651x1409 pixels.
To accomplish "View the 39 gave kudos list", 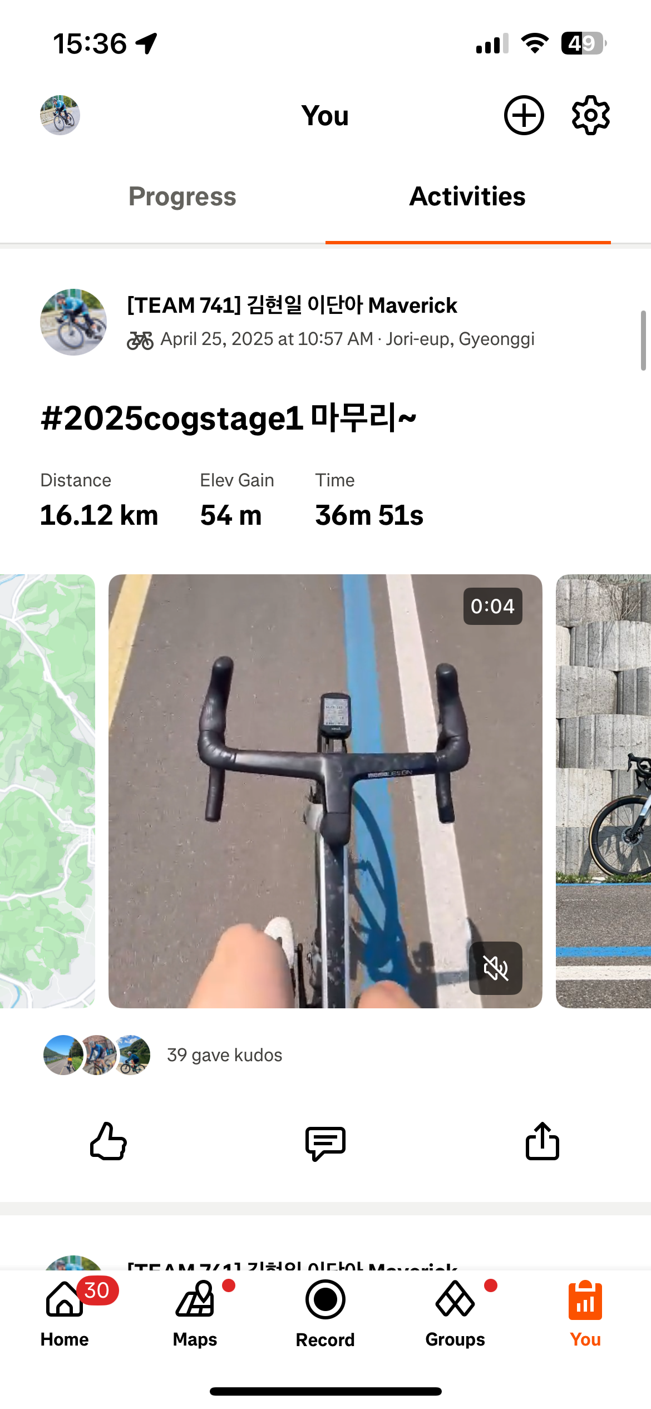I will click(225, 1055).
